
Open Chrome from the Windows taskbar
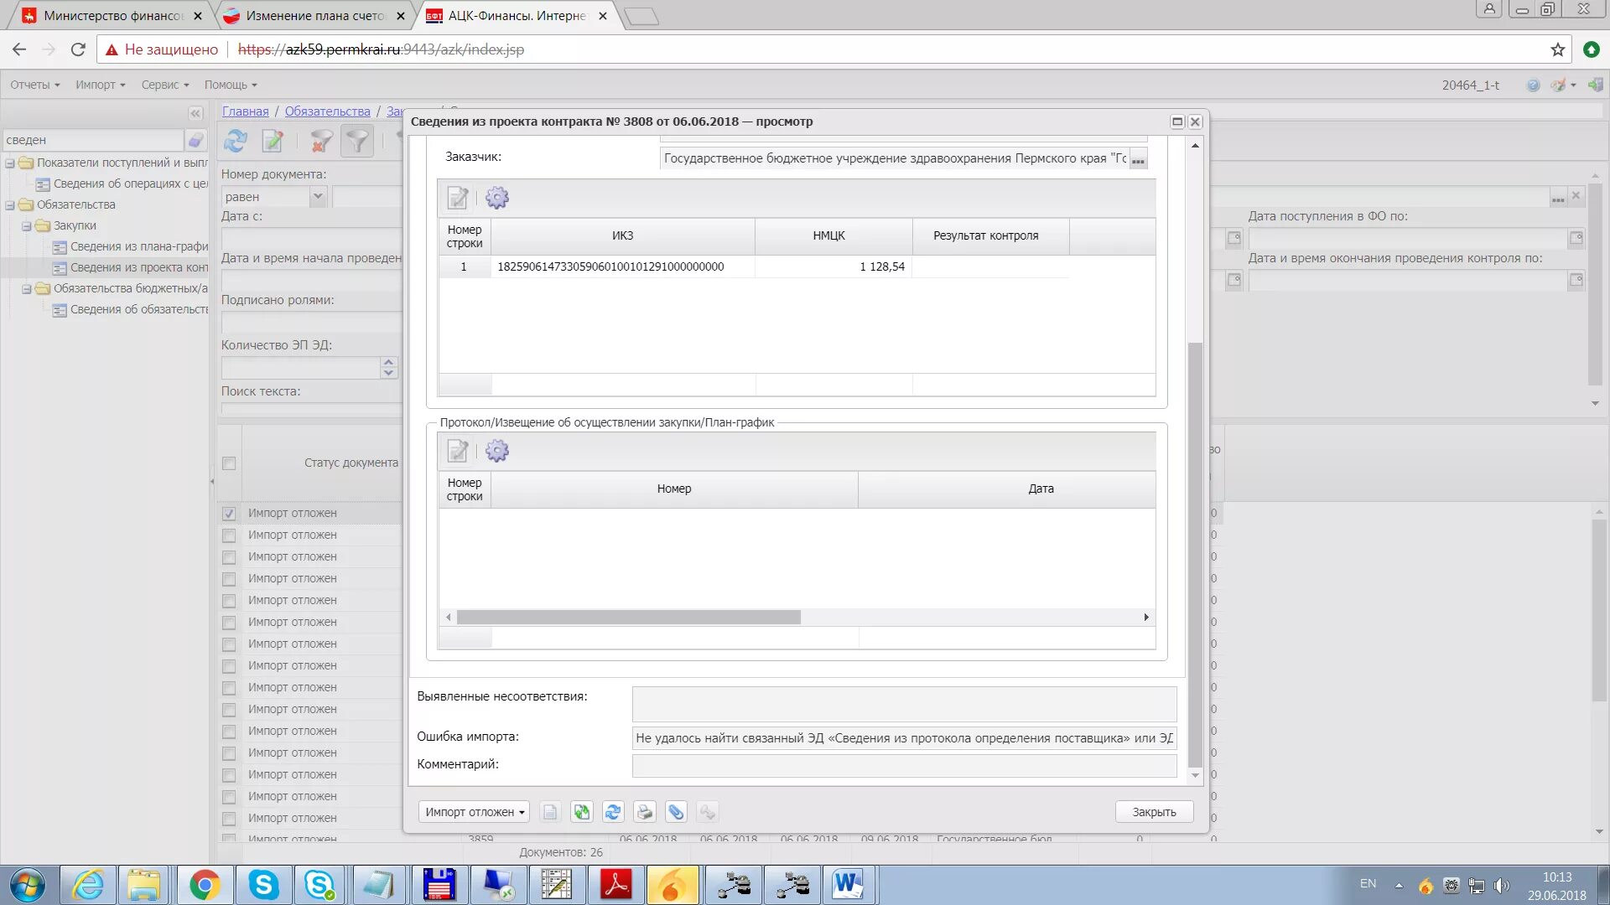tap(204, 885)
